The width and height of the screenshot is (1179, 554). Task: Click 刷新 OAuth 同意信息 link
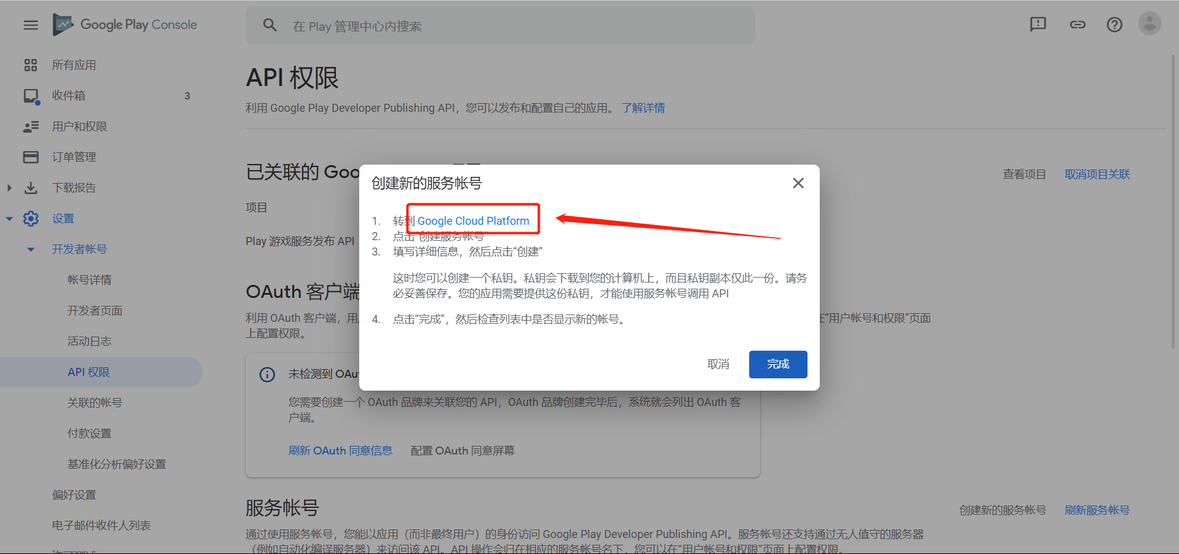(x=340, y=451)
